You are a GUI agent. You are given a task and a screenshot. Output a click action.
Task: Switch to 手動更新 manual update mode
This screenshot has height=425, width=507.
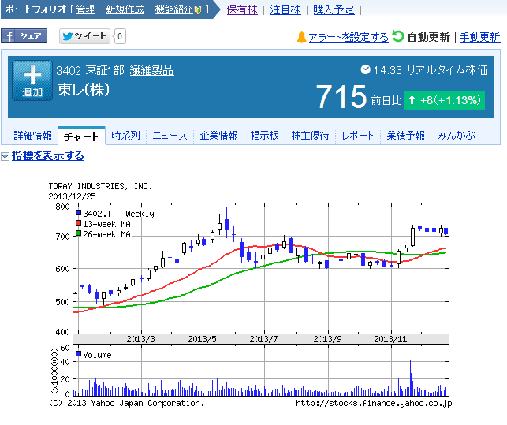click(x=479, y=37)
